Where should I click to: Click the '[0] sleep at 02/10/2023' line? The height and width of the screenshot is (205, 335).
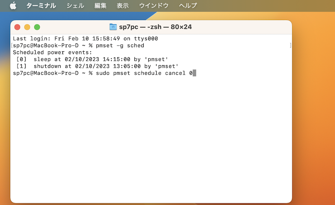pos(92,59)
